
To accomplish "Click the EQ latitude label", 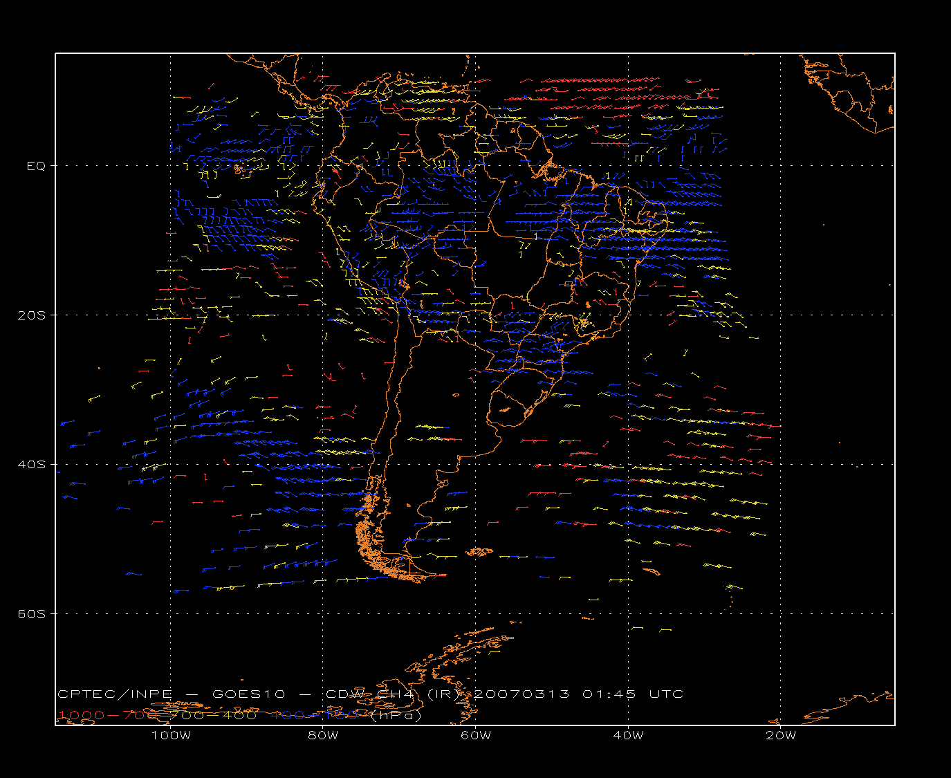I will click(37, 166).
